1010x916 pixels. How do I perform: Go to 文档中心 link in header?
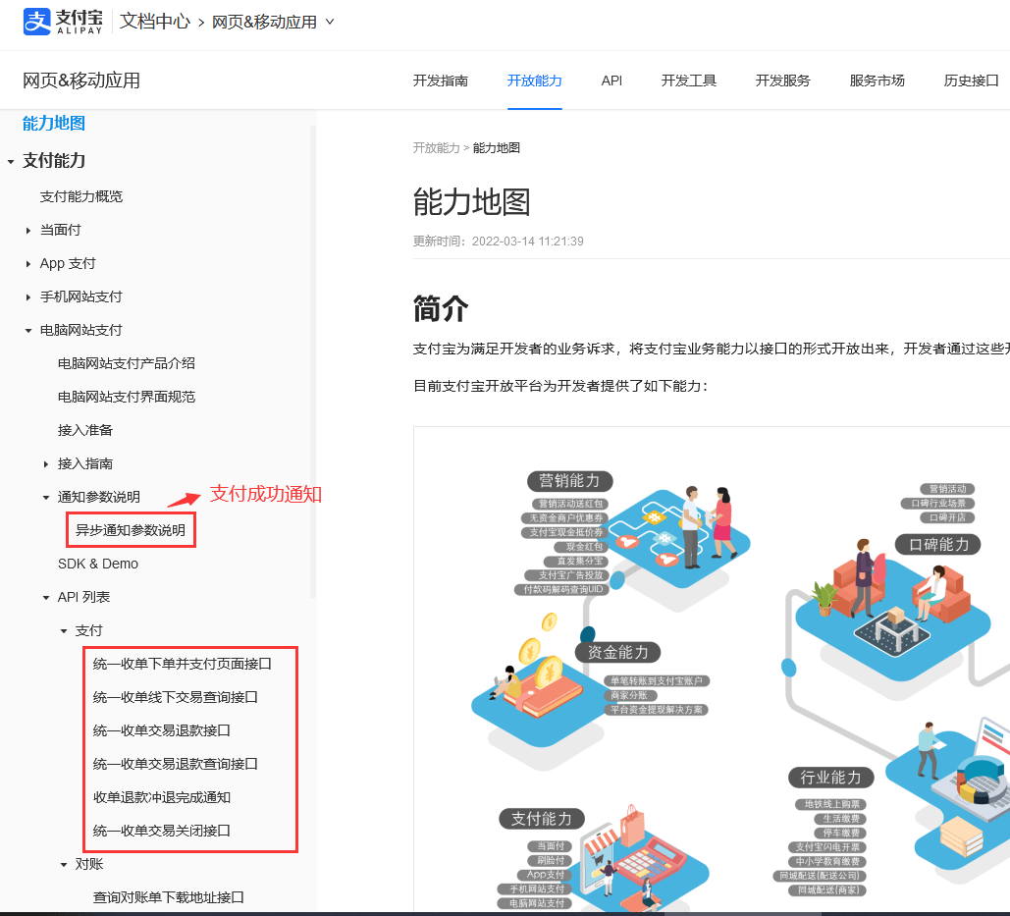pyautogui.click(x=155, y=22)
